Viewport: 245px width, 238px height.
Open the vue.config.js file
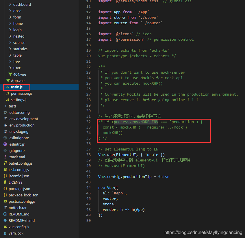19,227
